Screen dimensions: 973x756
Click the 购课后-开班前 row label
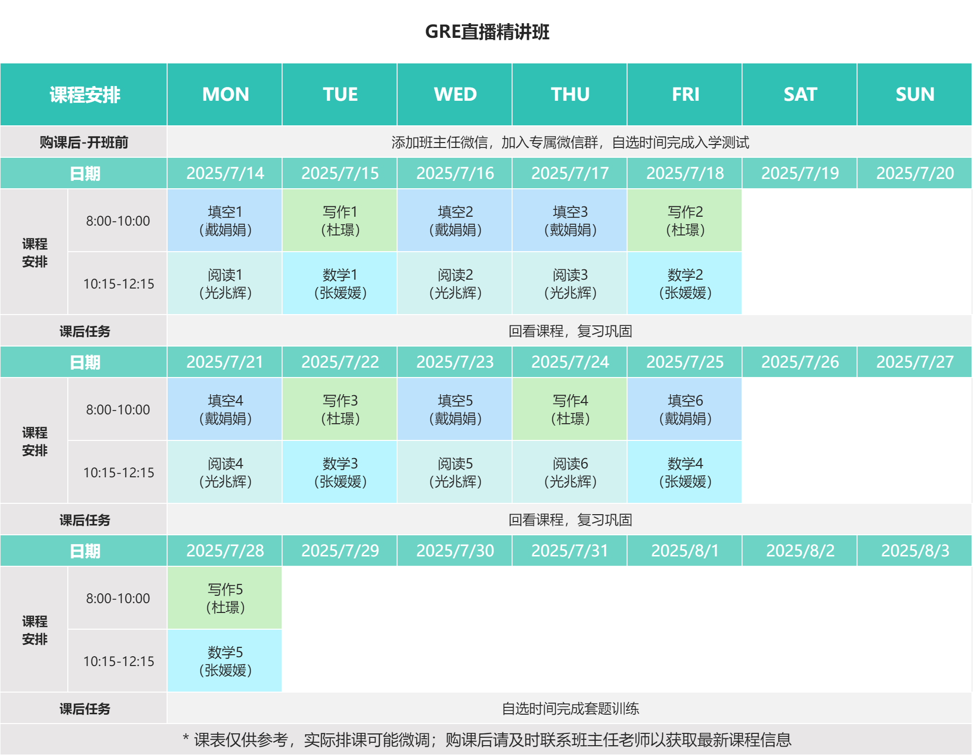pyautogui.click(x=84, y=142)
